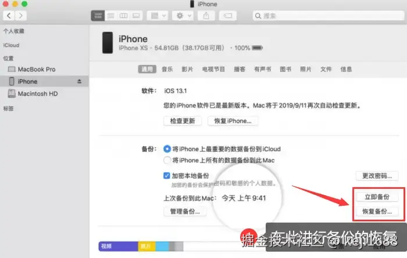
Task: Click the 恢复备份... button
Action: coord(377,212)
